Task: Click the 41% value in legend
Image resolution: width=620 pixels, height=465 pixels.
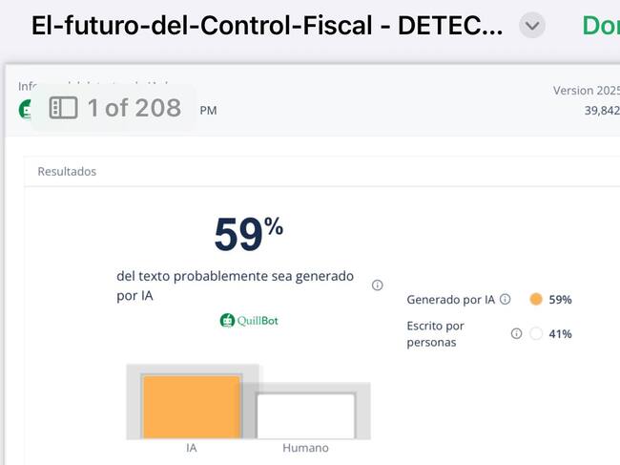Action: point(561,333)
